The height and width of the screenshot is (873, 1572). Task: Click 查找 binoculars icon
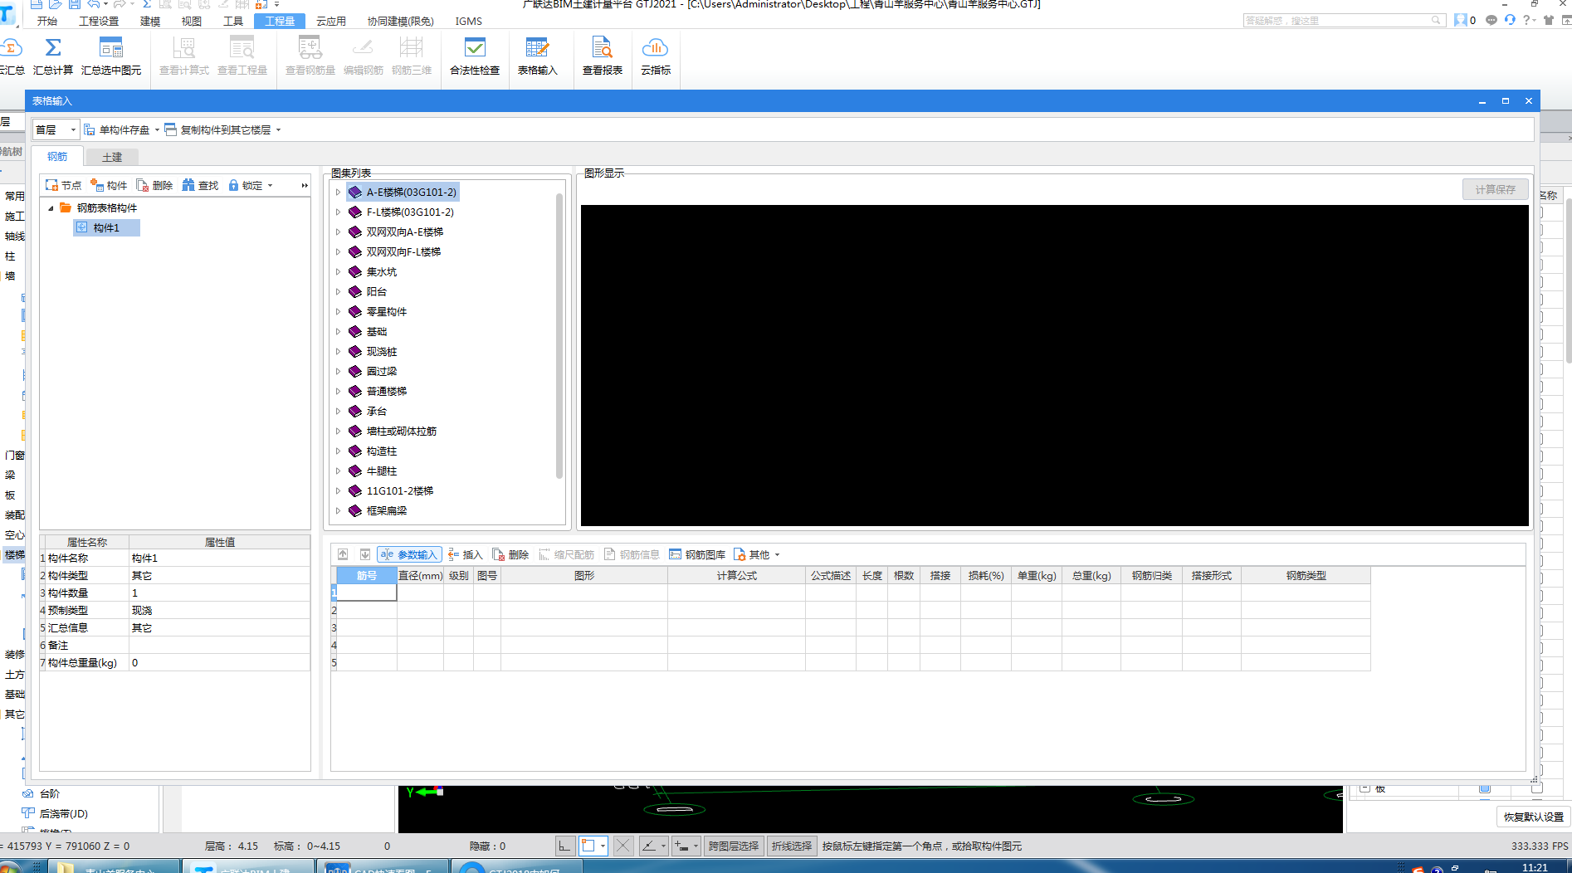[188, 185]
